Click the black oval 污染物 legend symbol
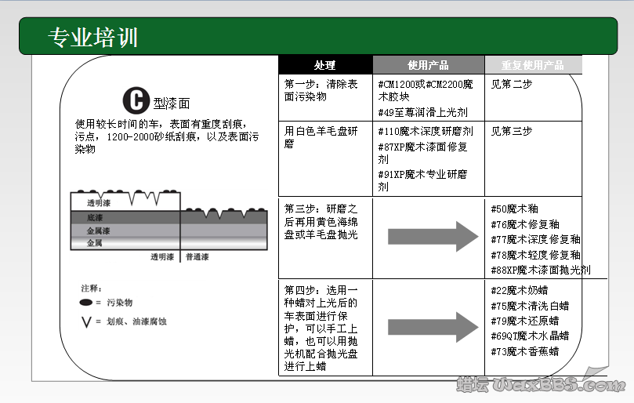Viewport: 634px width, 403px height. pos(86,302)
